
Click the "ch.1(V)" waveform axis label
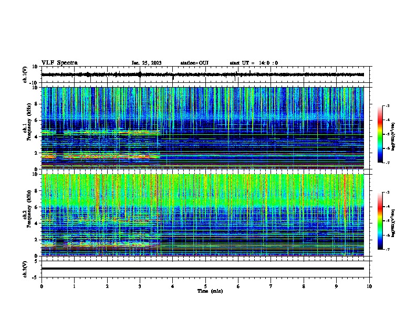(25, 74)
